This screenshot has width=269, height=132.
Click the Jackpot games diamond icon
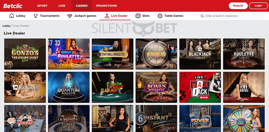[x=70, y=16]
